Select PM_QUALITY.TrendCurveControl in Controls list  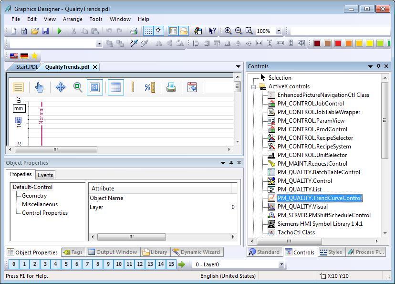[320, 198]
